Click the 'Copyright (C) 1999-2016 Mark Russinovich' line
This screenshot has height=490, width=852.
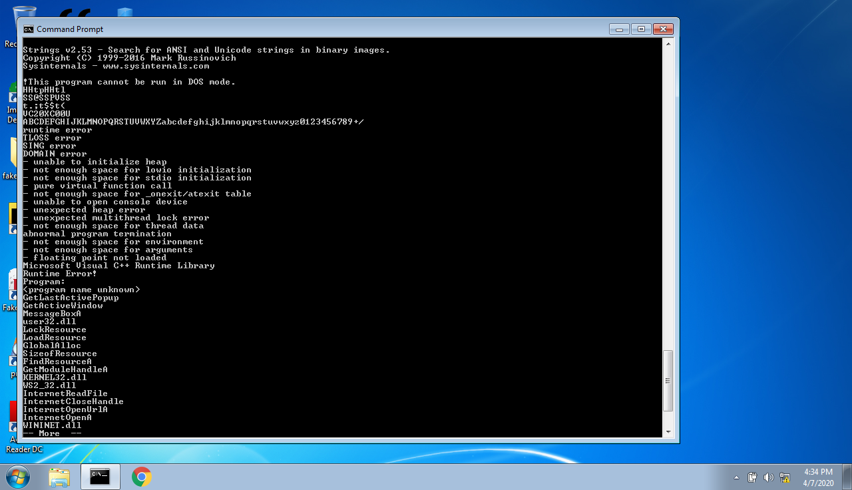pyautogui.click(x=129, y=58)
